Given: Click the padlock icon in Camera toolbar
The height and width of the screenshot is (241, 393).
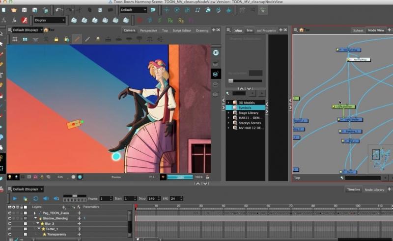Looking at the screenshot, I should pos(56,39).
